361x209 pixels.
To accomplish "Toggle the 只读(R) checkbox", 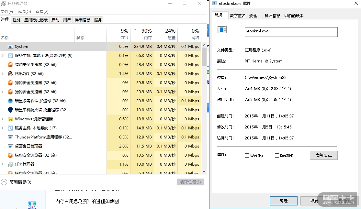I will 247,156.
